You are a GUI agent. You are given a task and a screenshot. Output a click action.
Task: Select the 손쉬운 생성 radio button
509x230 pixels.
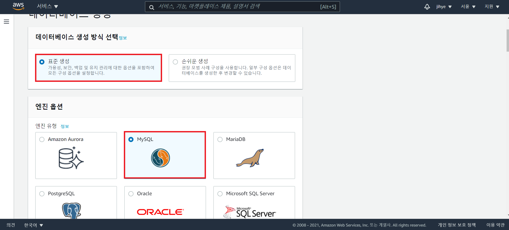(175, 62)
